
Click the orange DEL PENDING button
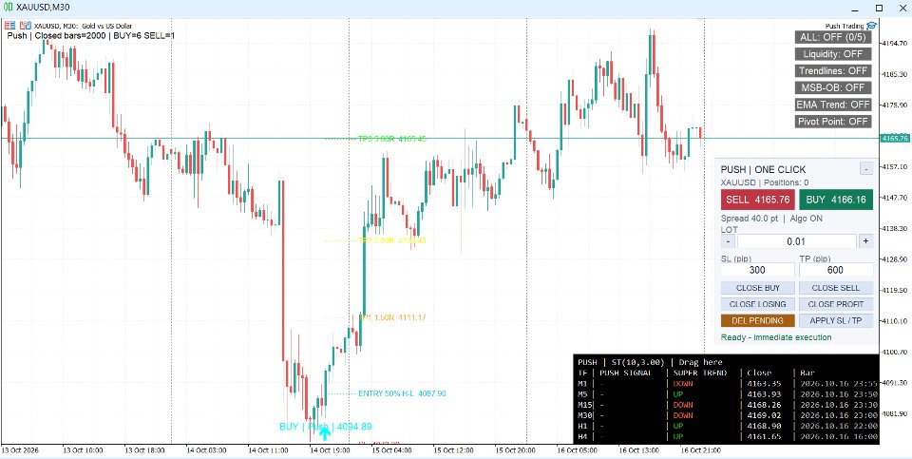coord(757,320)
